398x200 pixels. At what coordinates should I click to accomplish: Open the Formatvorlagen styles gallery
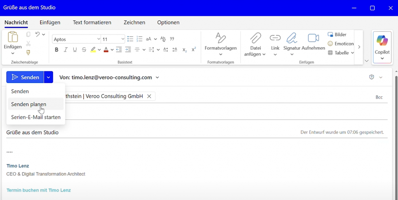point(221,45)
